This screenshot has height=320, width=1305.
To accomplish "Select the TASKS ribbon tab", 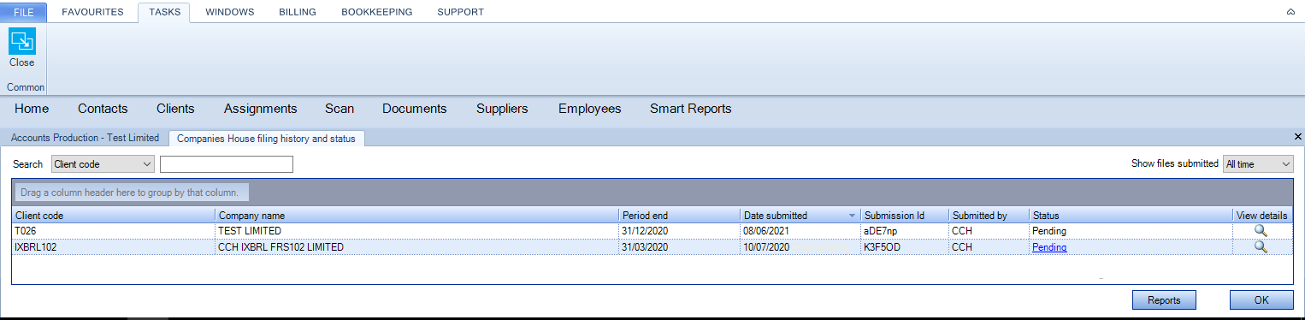I will point(164,12).
